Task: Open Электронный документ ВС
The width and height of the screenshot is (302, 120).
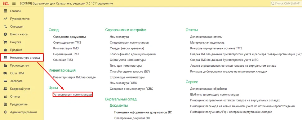Action: pyautogui.click(x=132, y=118)
